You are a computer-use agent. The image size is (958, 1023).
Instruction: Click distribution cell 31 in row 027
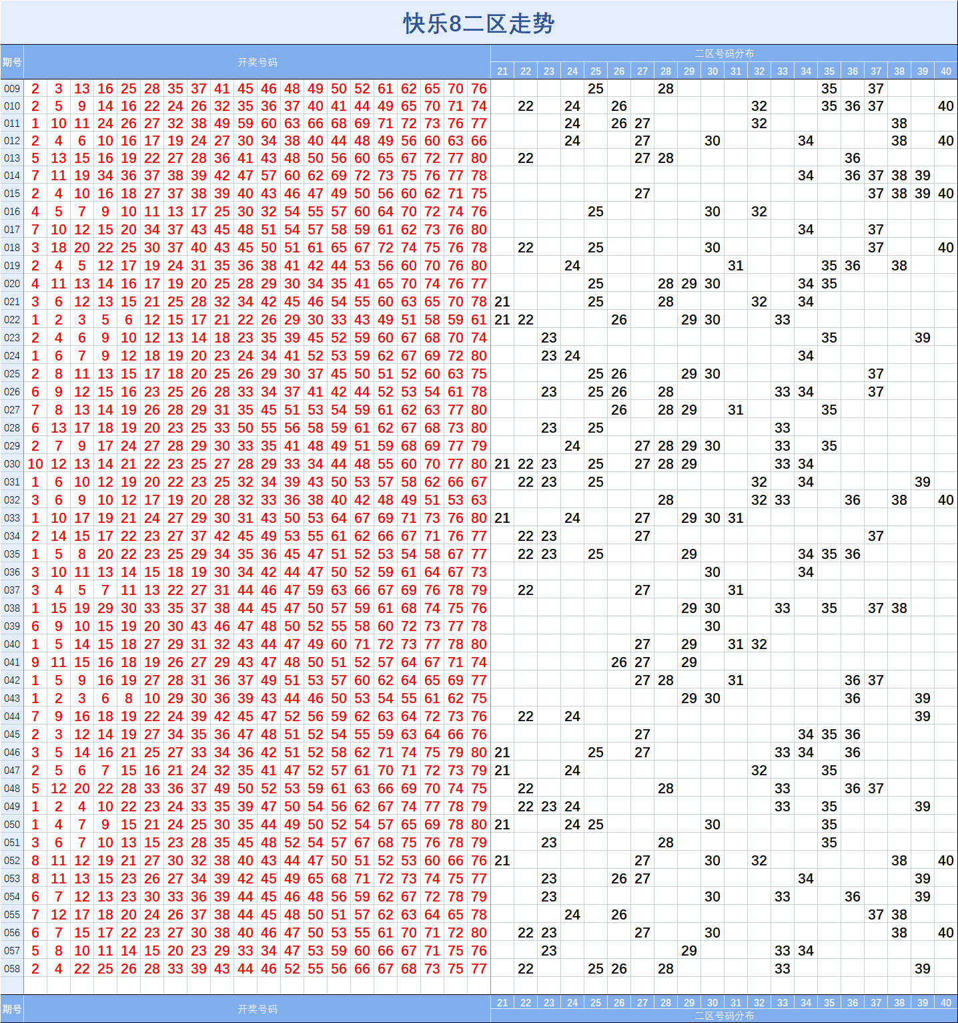coord(736,410)
